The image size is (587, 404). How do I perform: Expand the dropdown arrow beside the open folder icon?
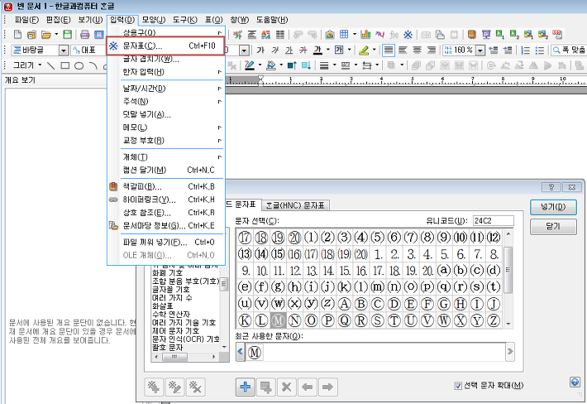pos(56,35)
